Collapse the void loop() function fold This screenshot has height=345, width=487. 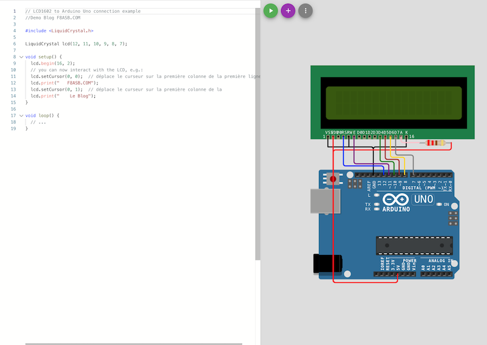pyautogui.click(x=21, y=116)
